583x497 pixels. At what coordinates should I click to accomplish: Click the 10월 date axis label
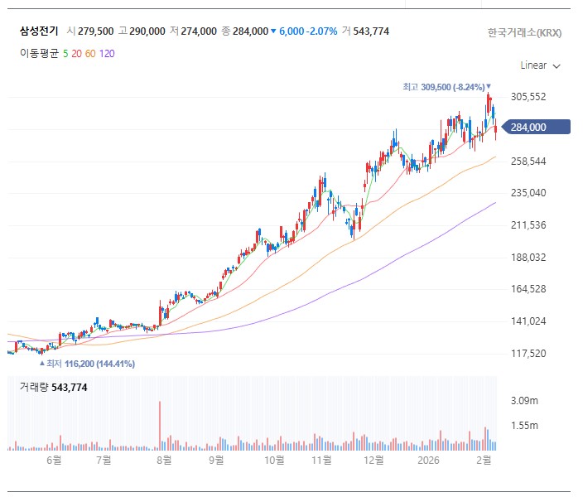(x=274, y=461)
